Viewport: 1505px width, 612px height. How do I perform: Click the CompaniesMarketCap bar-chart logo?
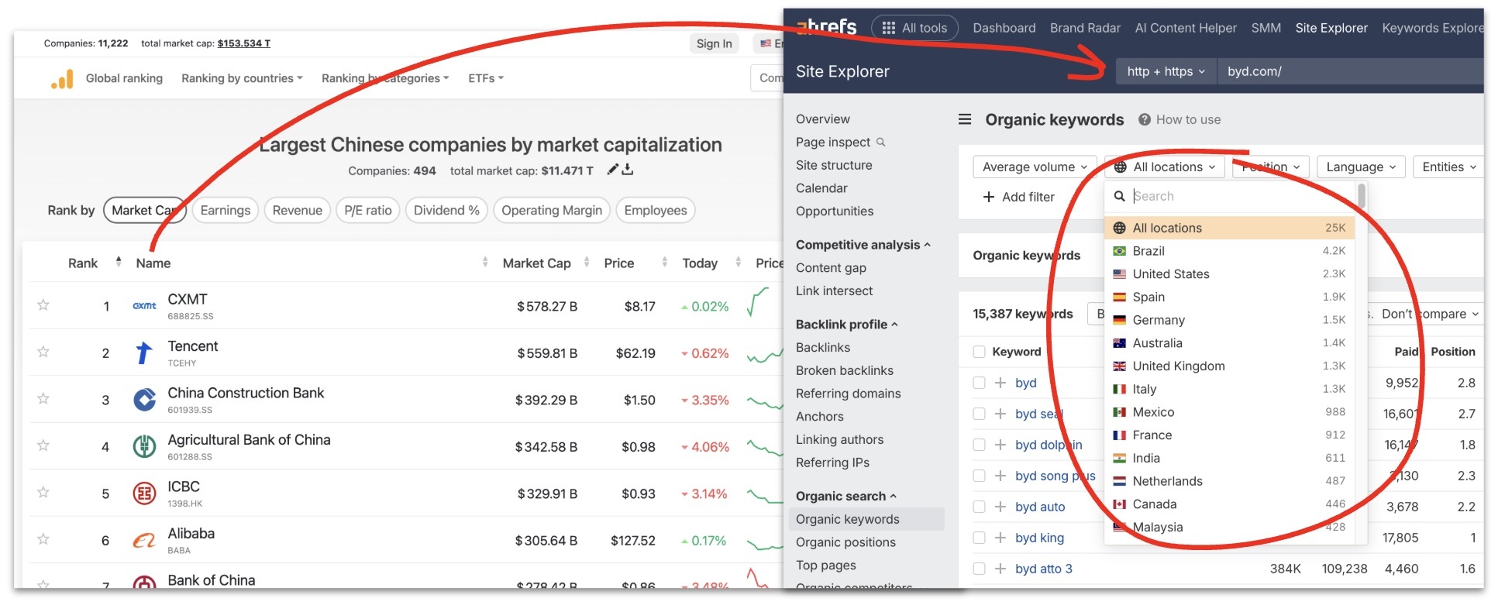pos(62,79)
